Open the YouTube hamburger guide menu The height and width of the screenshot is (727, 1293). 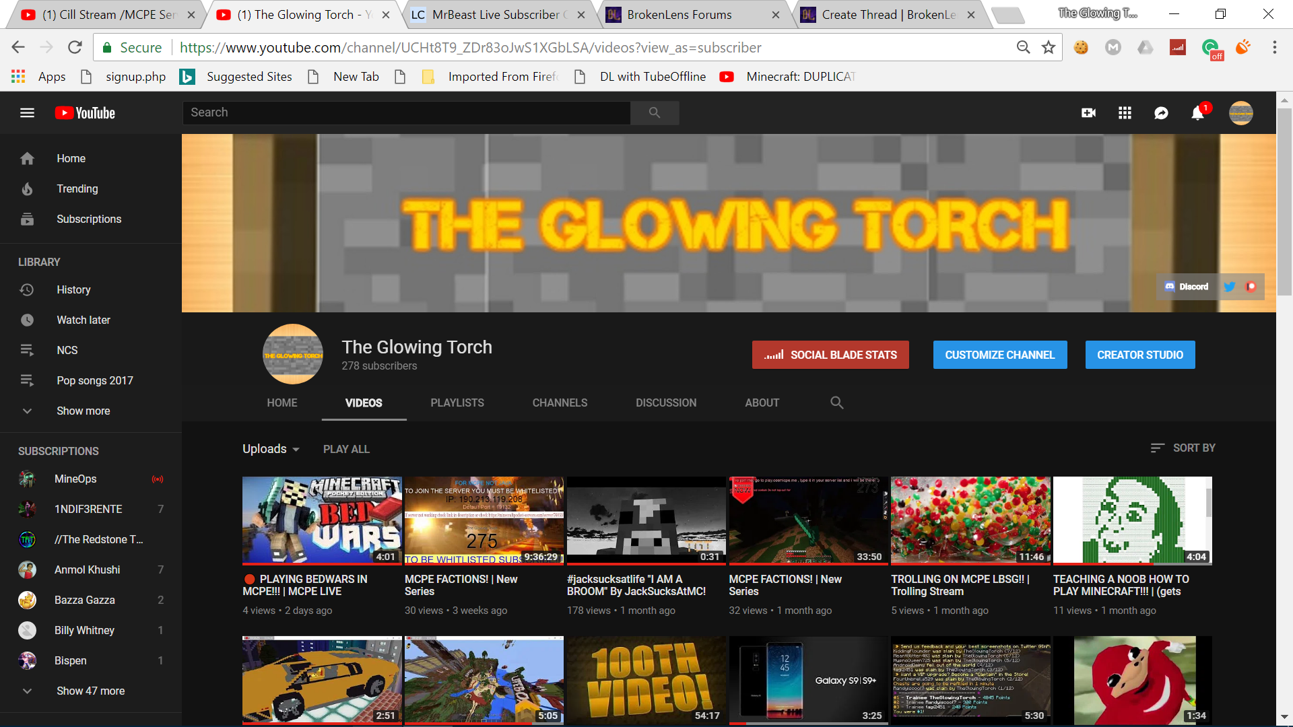[x=27, y=113]
